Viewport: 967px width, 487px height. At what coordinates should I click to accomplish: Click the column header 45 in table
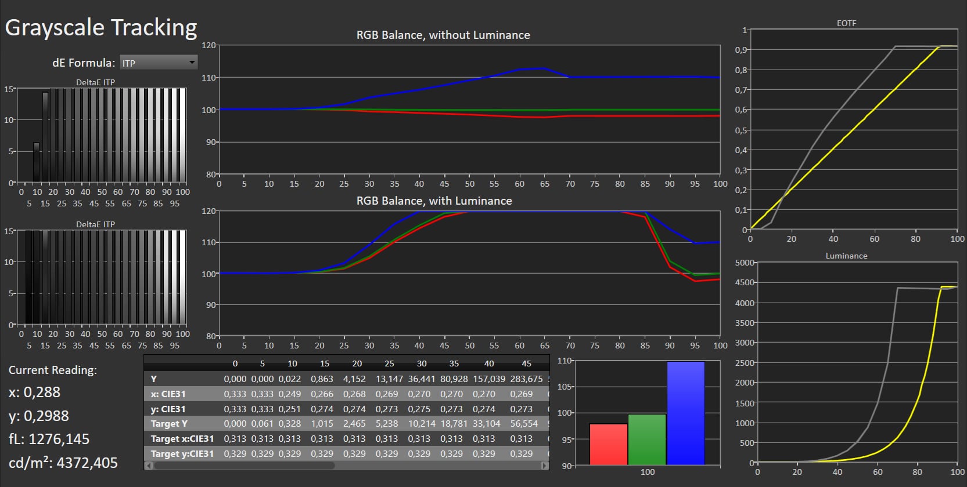pyautogui.click(x=526, y=364)
